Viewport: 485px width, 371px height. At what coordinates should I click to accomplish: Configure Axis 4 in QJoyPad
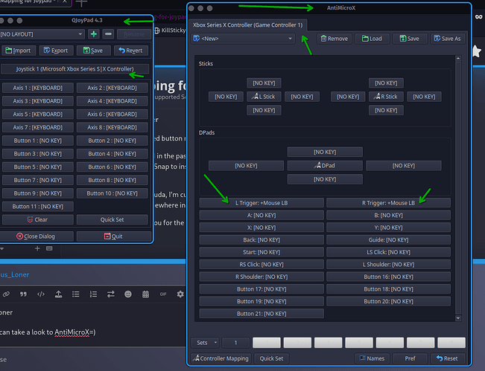pos(112,101)
